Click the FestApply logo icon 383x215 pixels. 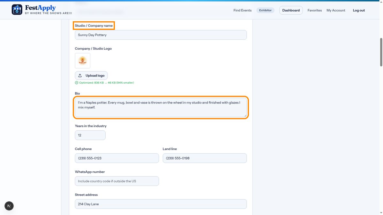coord(17,10)
